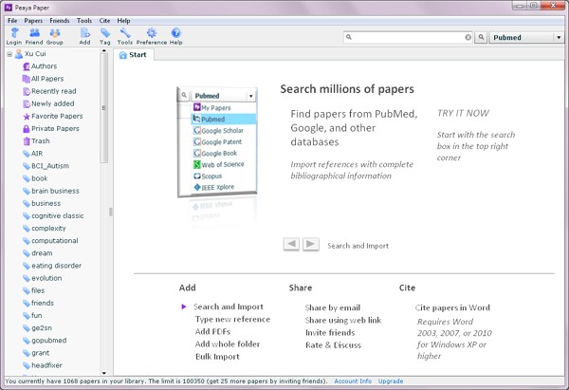The height and width of the screenshot is (390, 569).
Task: Select the Start tab
Action: [x=133, y=55]
